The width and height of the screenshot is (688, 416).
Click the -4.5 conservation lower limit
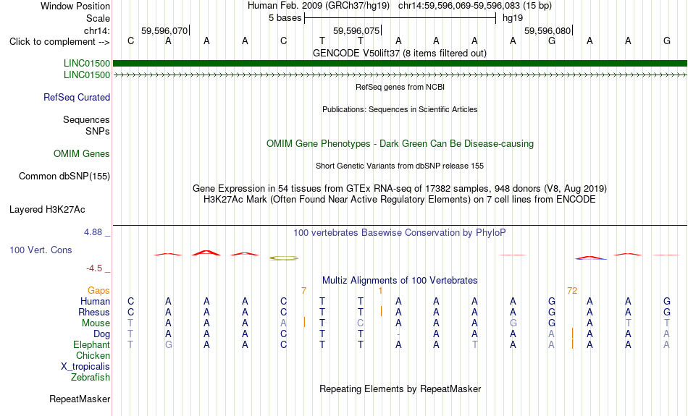pyautogui.click(x=94, y=268)
